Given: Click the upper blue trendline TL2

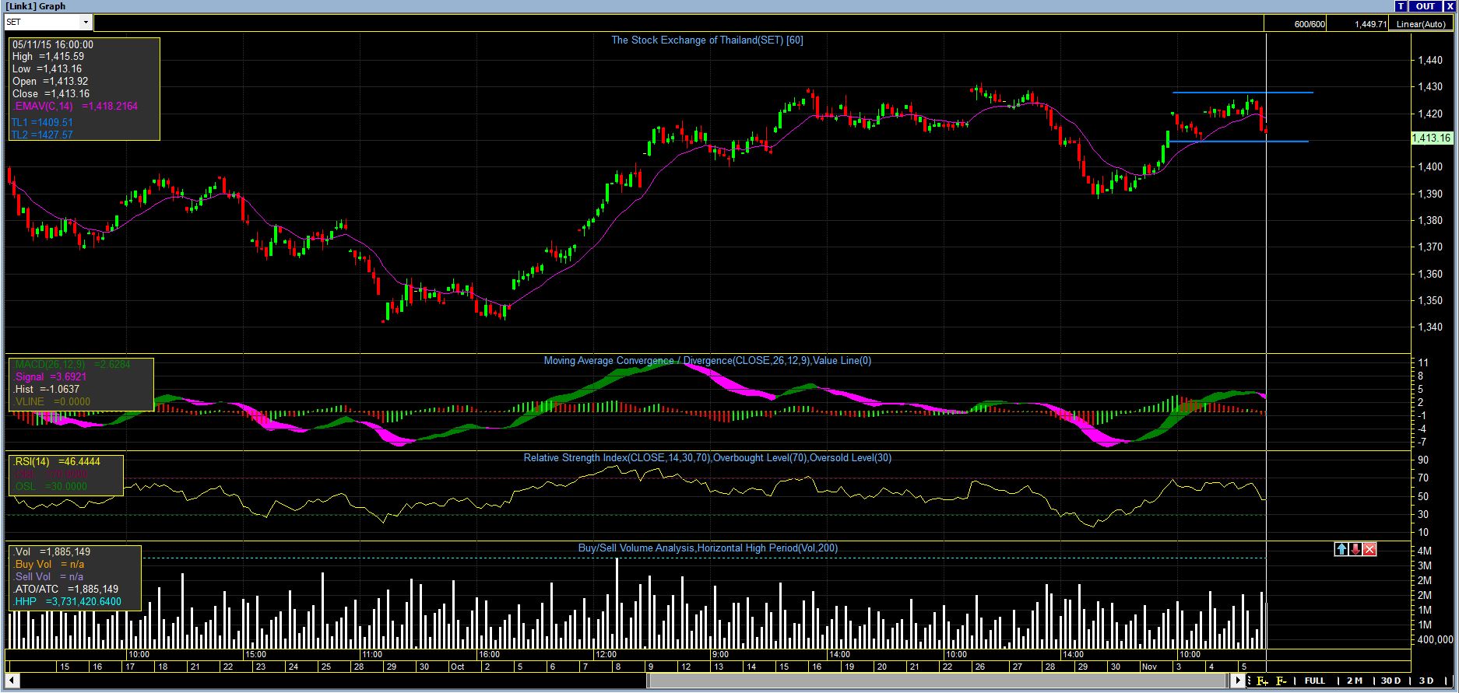Looking at the screenshot, I should [x=1243, y=93].
